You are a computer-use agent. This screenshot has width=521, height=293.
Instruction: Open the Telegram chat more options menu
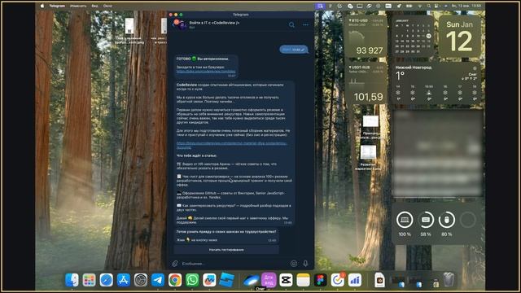306,25
